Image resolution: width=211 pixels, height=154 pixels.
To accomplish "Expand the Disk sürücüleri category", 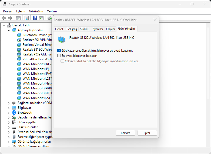I will click(x=9, y=127).
